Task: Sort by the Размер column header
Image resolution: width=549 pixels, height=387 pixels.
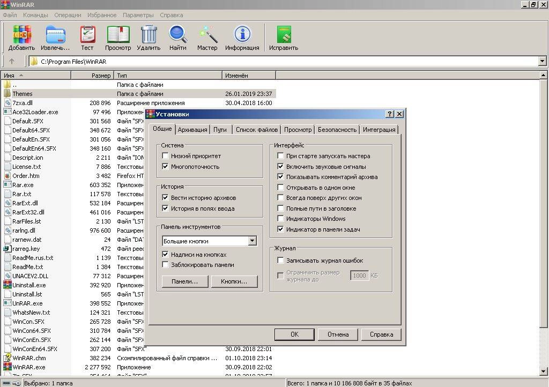Action: tap(92, 75)
